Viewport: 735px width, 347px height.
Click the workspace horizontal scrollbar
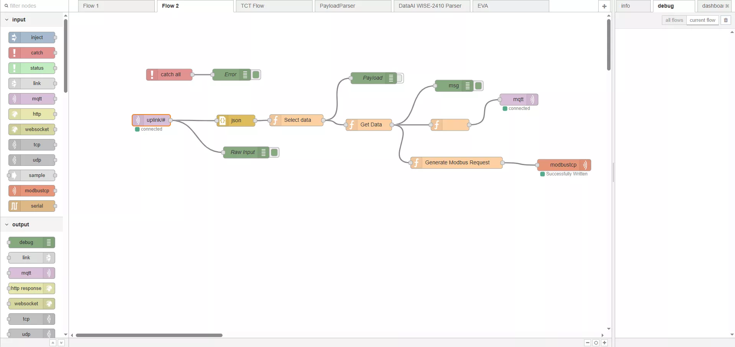point(149,335)
